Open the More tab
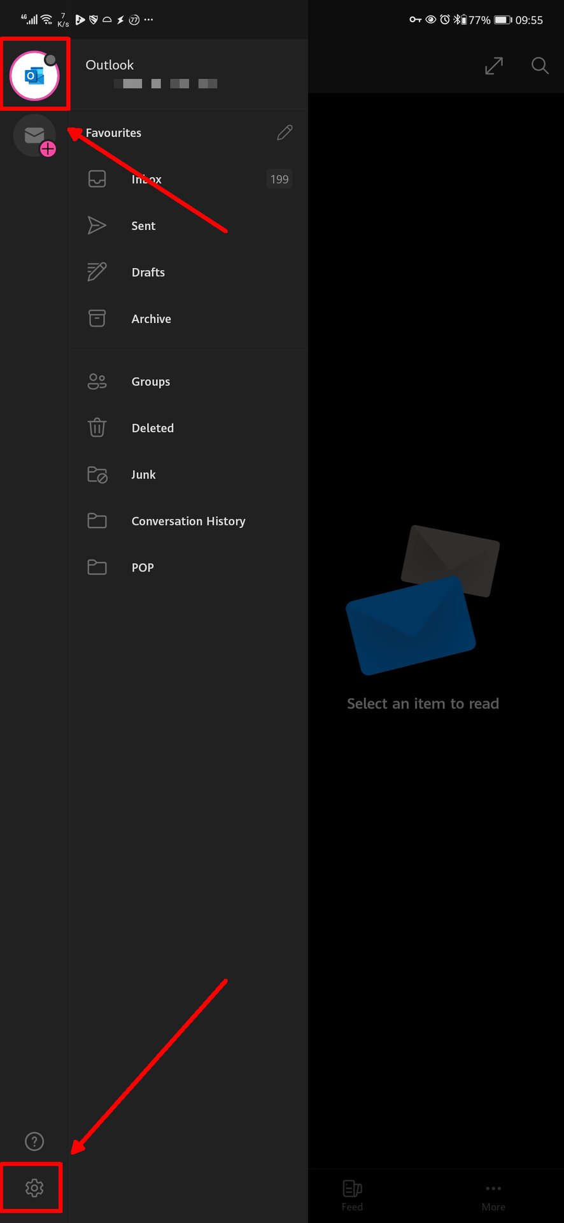 coord(493,1195)
